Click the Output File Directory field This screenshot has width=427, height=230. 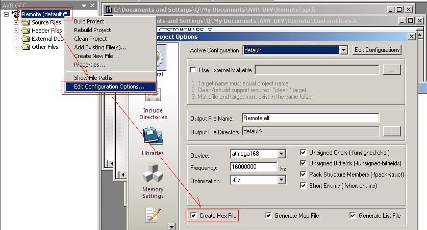point(311,131)
